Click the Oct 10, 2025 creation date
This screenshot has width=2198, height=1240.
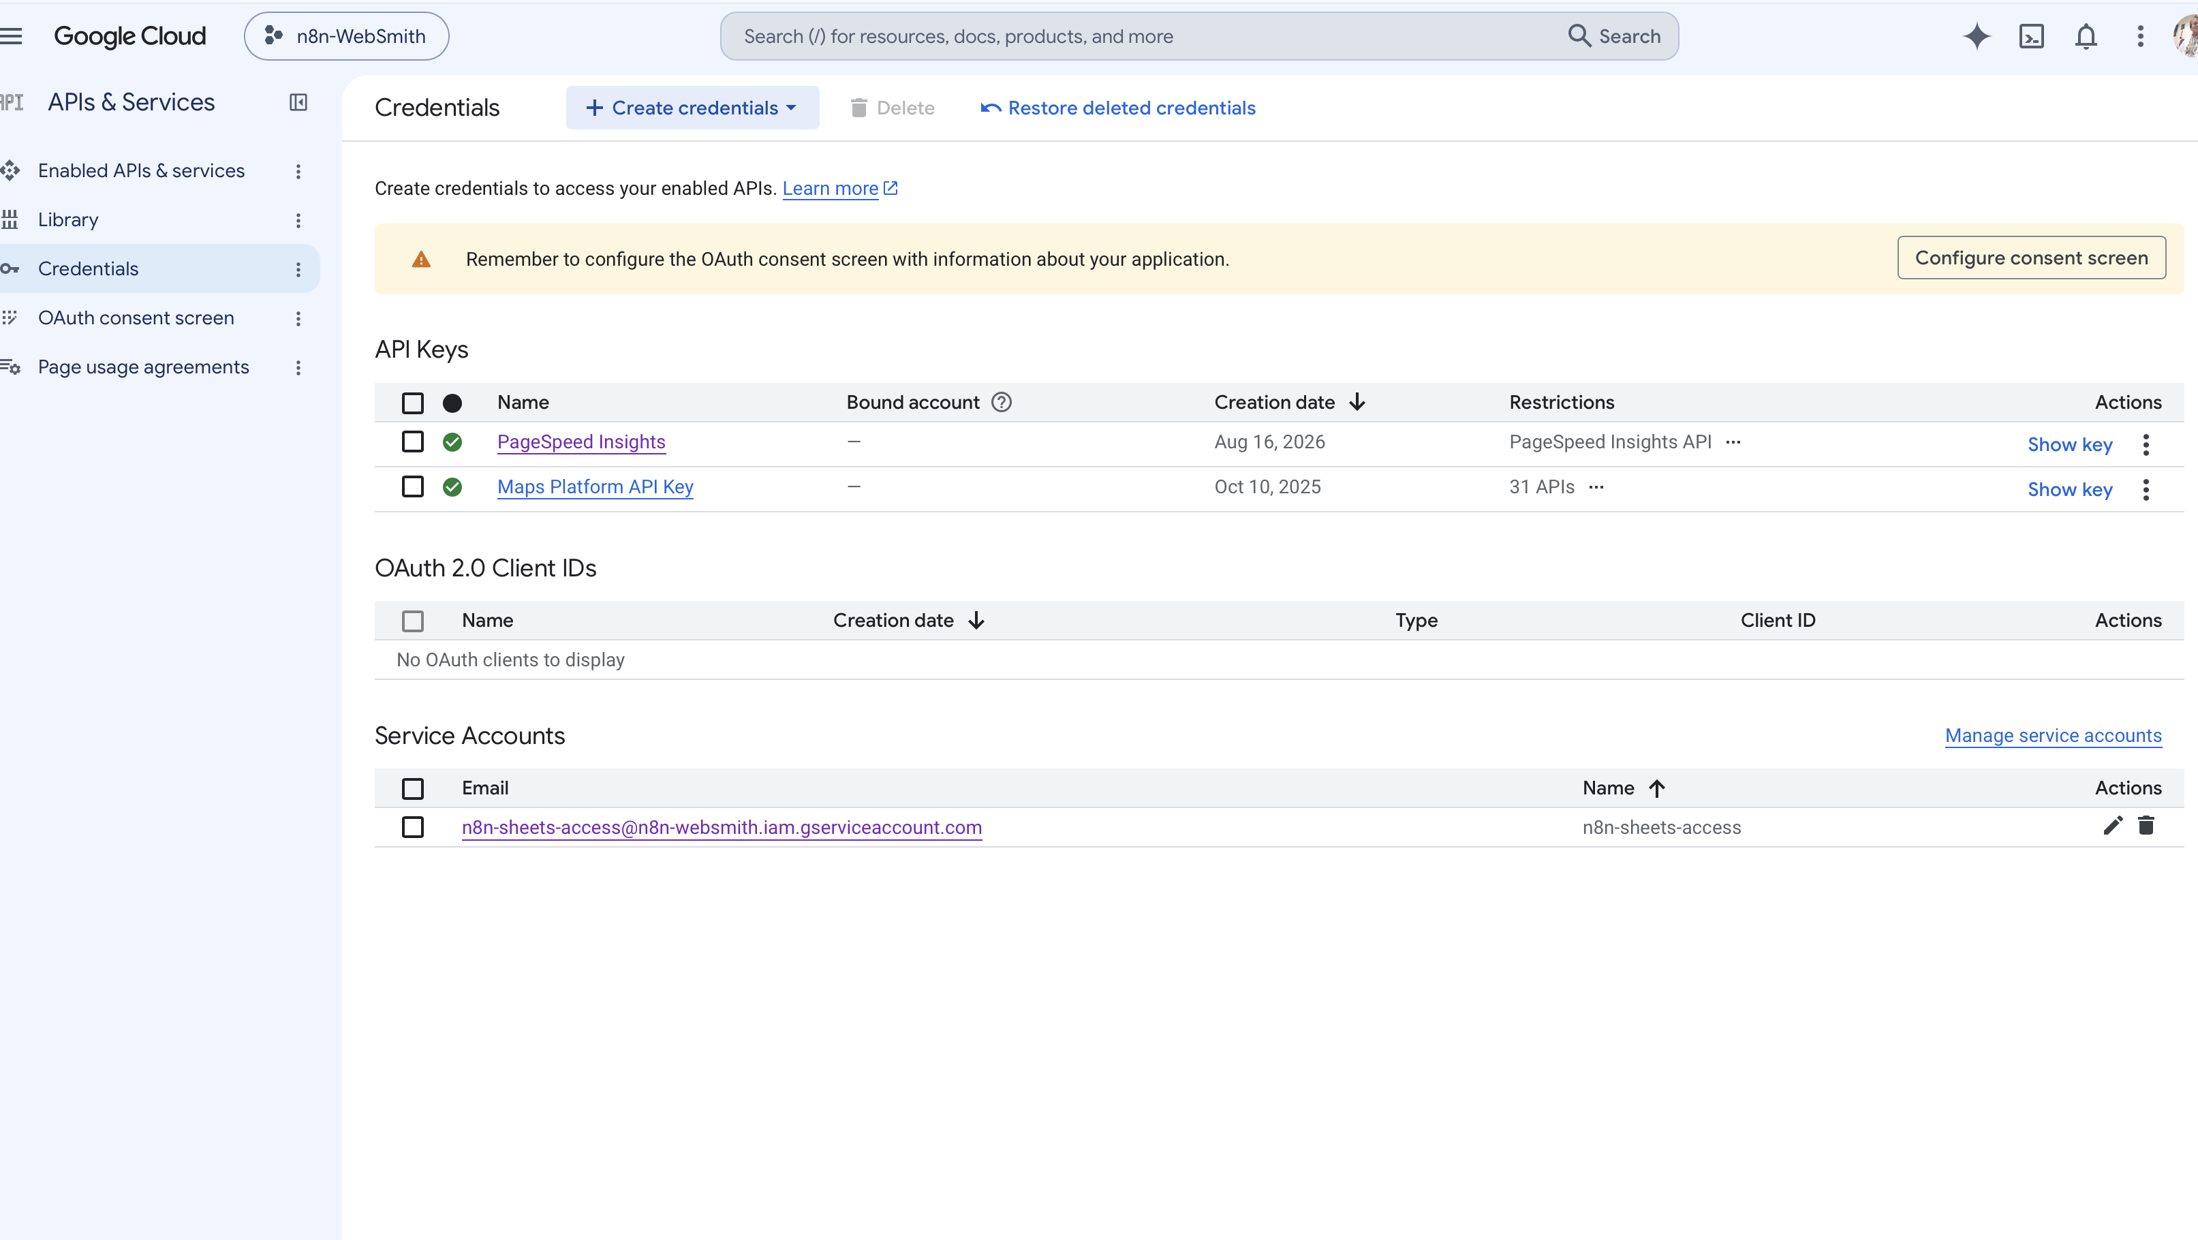(1267, 487)
